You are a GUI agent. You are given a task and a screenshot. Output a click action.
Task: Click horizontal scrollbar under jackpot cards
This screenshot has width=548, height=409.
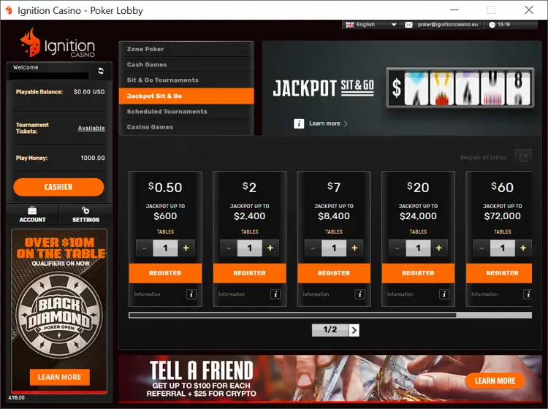click(x=330, y=316)
